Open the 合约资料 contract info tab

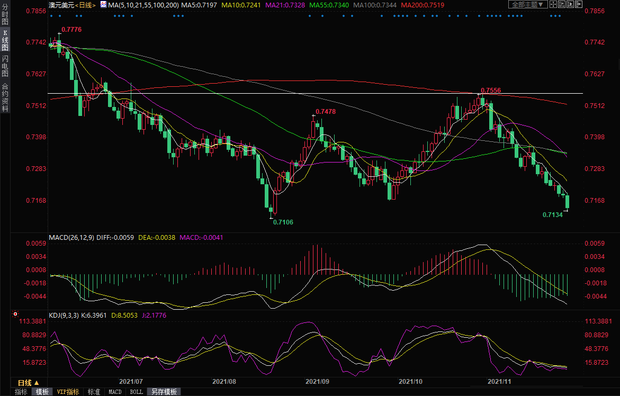[x=5, y=97]
